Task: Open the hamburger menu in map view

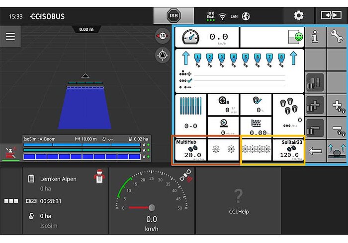Action: (10, 37)
